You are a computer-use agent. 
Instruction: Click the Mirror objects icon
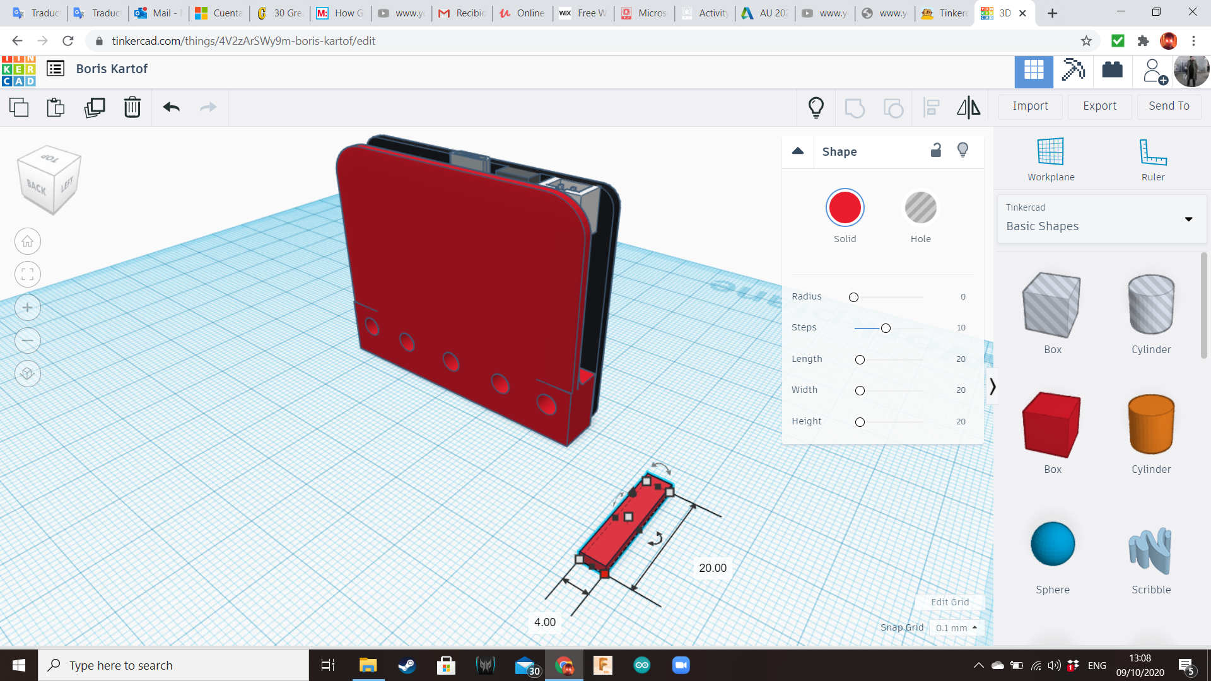(969, 107)
